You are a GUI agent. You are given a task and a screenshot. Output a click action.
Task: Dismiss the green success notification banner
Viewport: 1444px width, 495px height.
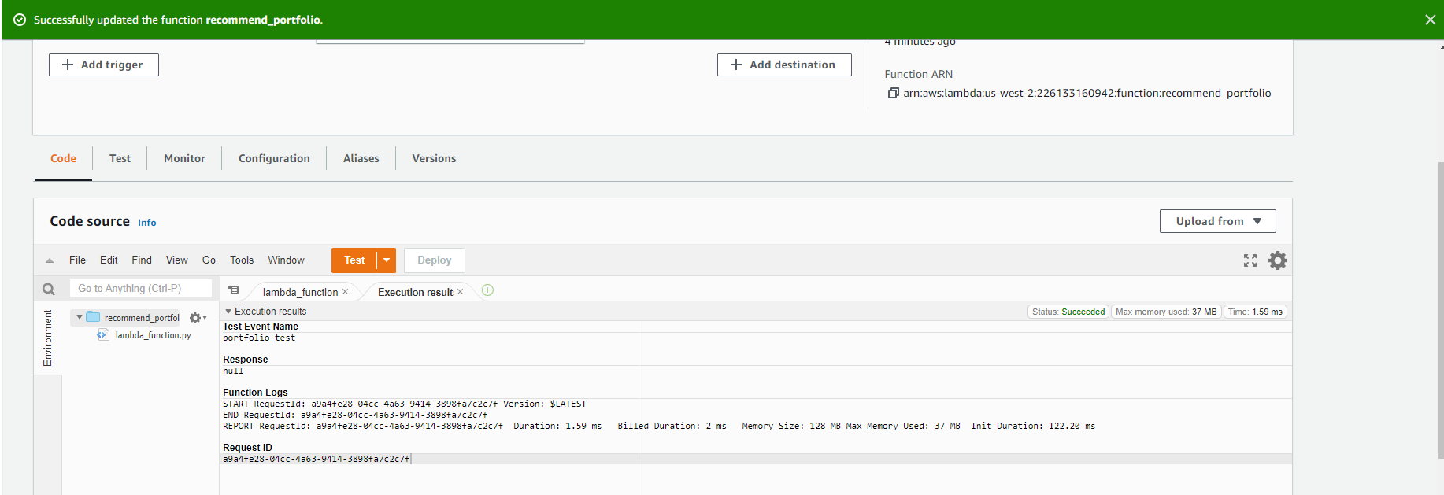point(1430,20)
